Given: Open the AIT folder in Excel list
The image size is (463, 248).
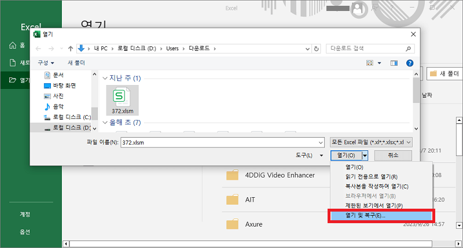Looking at the screenshot, I should pos(241,199).
